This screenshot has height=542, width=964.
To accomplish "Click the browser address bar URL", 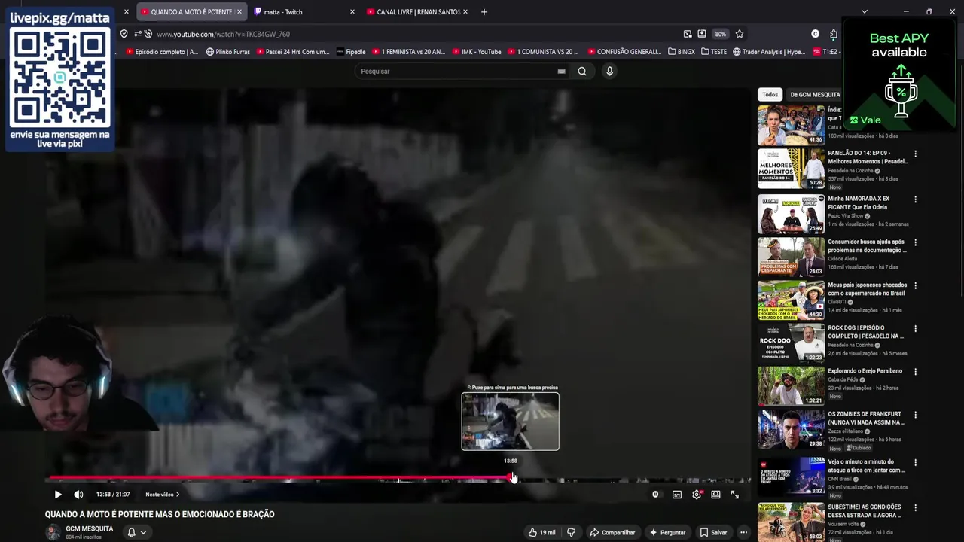I will (x=223, y=34).
